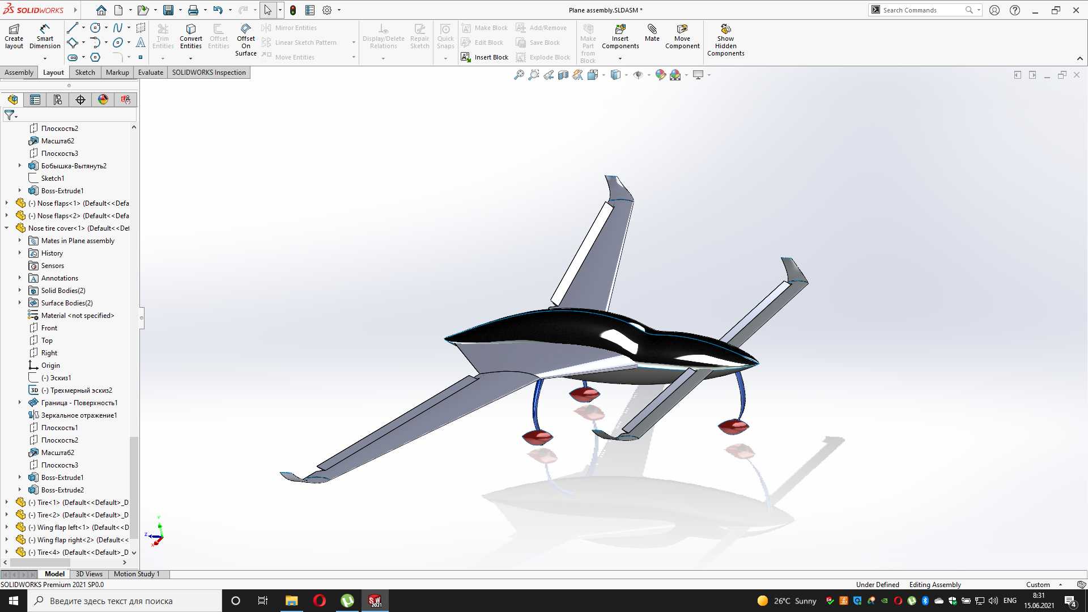
Task: Select the Front plane in tree
Action: 49,328
